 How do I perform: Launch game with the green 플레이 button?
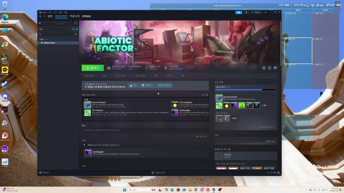click(93, 68)
